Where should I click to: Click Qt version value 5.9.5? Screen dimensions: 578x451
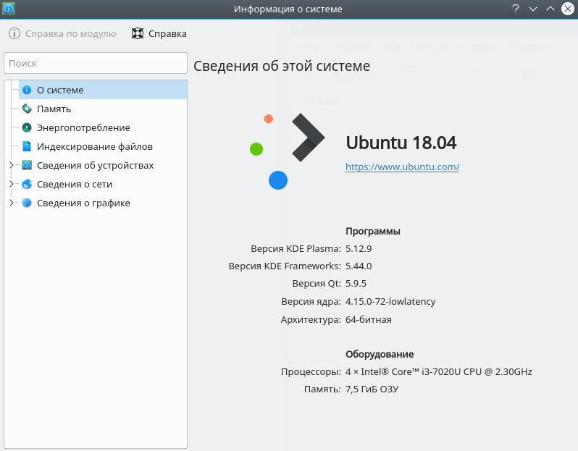[356, 283]
